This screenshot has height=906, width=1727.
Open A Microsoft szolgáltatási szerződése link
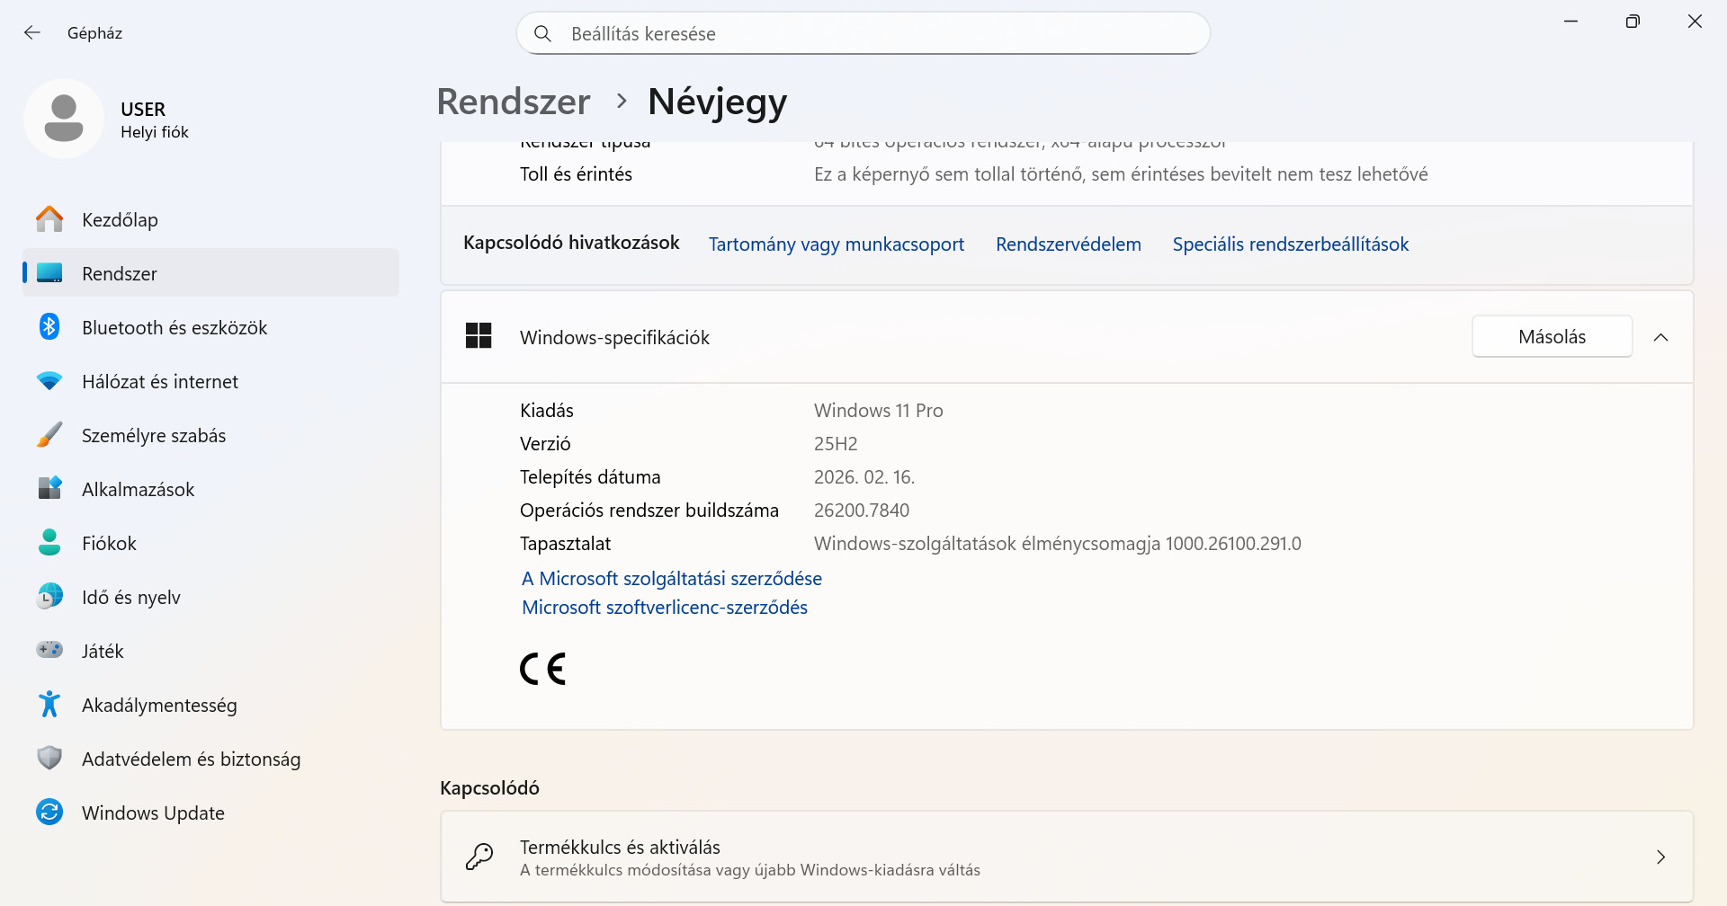[671, 579]
